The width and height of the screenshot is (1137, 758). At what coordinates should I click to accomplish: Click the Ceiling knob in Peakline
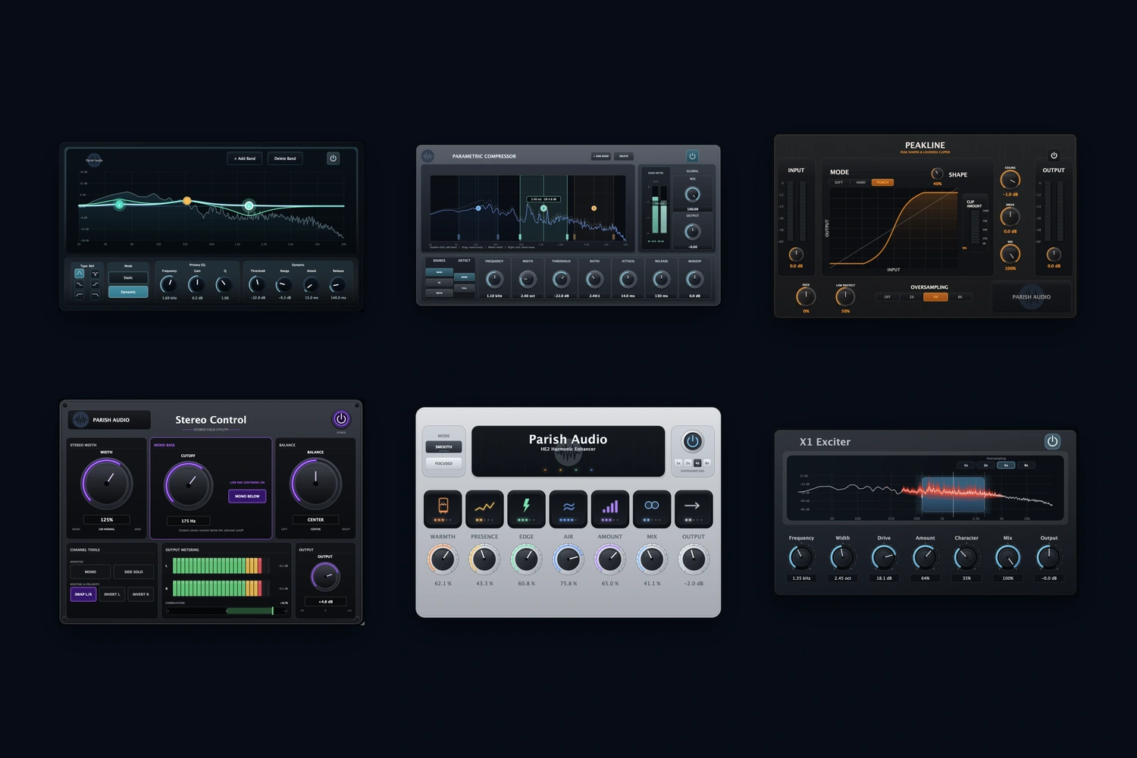(1010, 180)
